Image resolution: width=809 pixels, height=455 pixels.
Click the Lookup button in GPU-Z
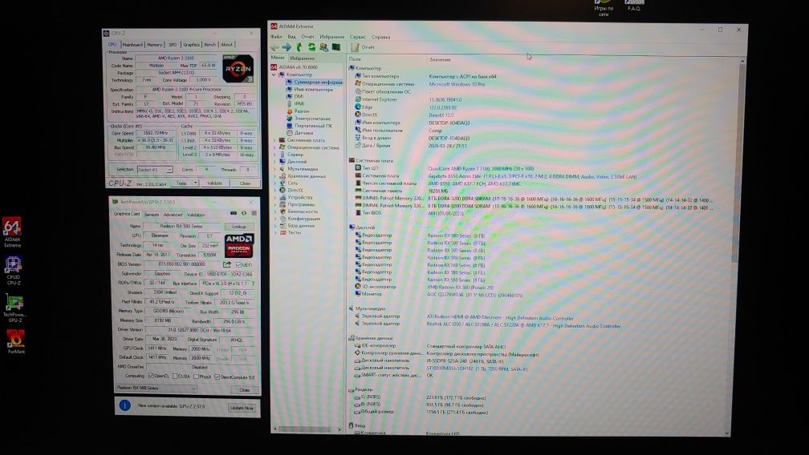tap(239, 227)
